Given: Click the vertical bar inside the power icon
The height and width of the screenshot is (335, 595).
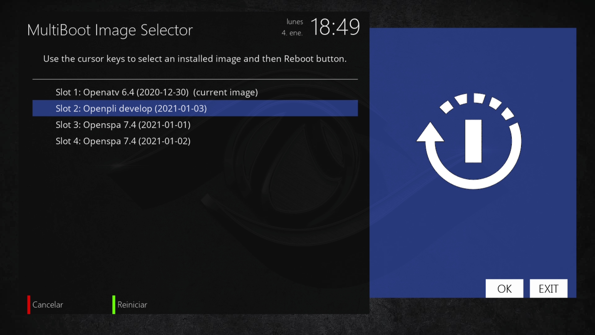Looking at the screenshot, I should [x=473, y=141].
